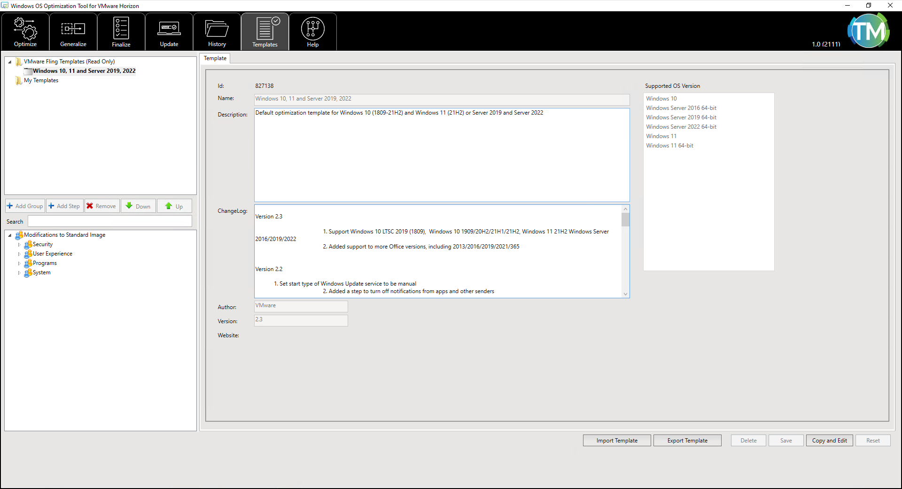The image size is (902, 489).
Task: Click the Security group icon
Action: [28, 244]
